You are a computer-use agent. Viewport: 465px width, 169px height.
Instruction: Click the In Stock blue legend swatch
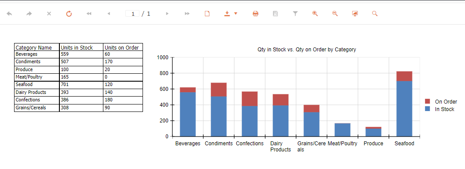pyautogui.click(x=427, y=109)
